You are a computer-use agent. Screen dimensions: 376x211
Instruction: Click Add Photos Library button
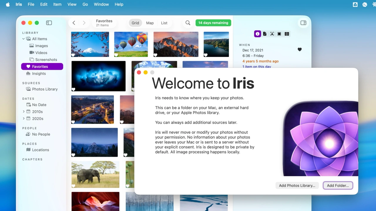(x=297, y=186)
